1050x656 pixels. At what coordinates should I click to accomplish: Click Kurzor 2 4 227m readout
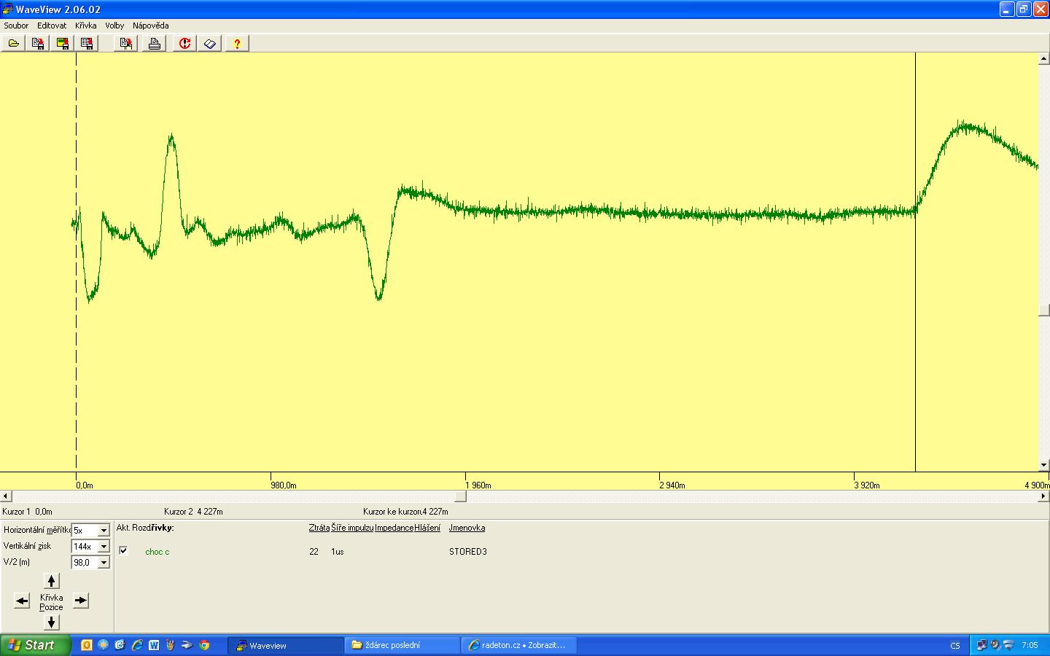193,512
